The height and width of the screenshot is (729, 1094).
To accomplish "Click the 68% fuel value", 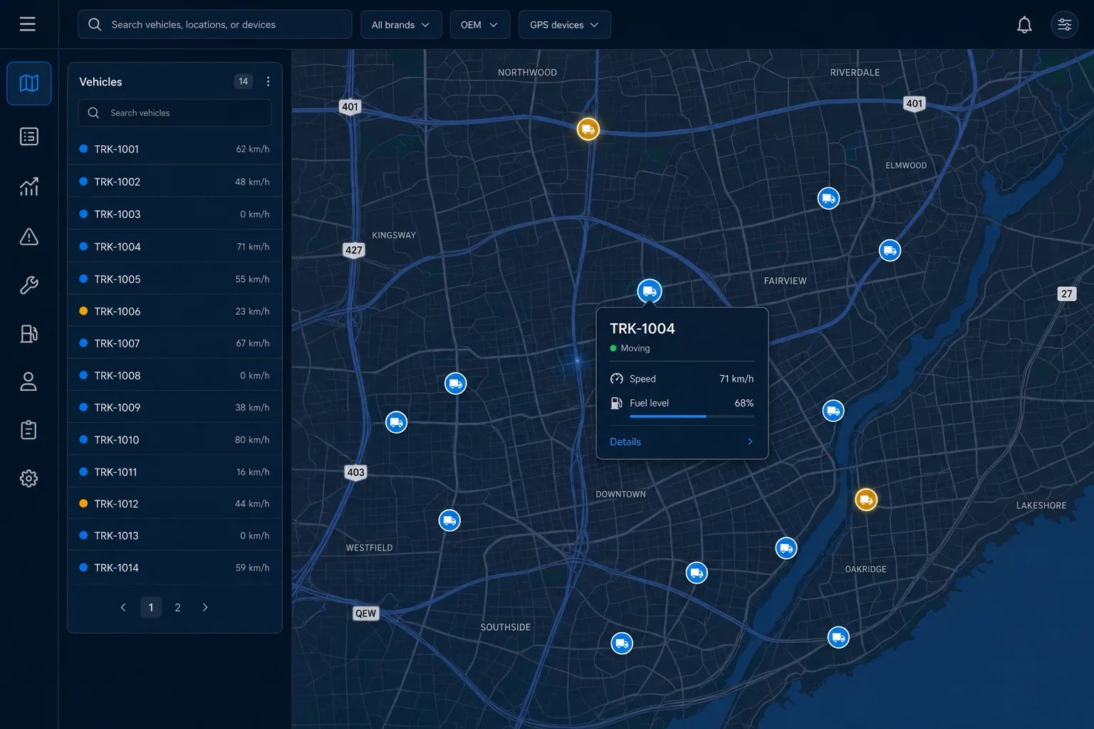I will click(744, 403).
